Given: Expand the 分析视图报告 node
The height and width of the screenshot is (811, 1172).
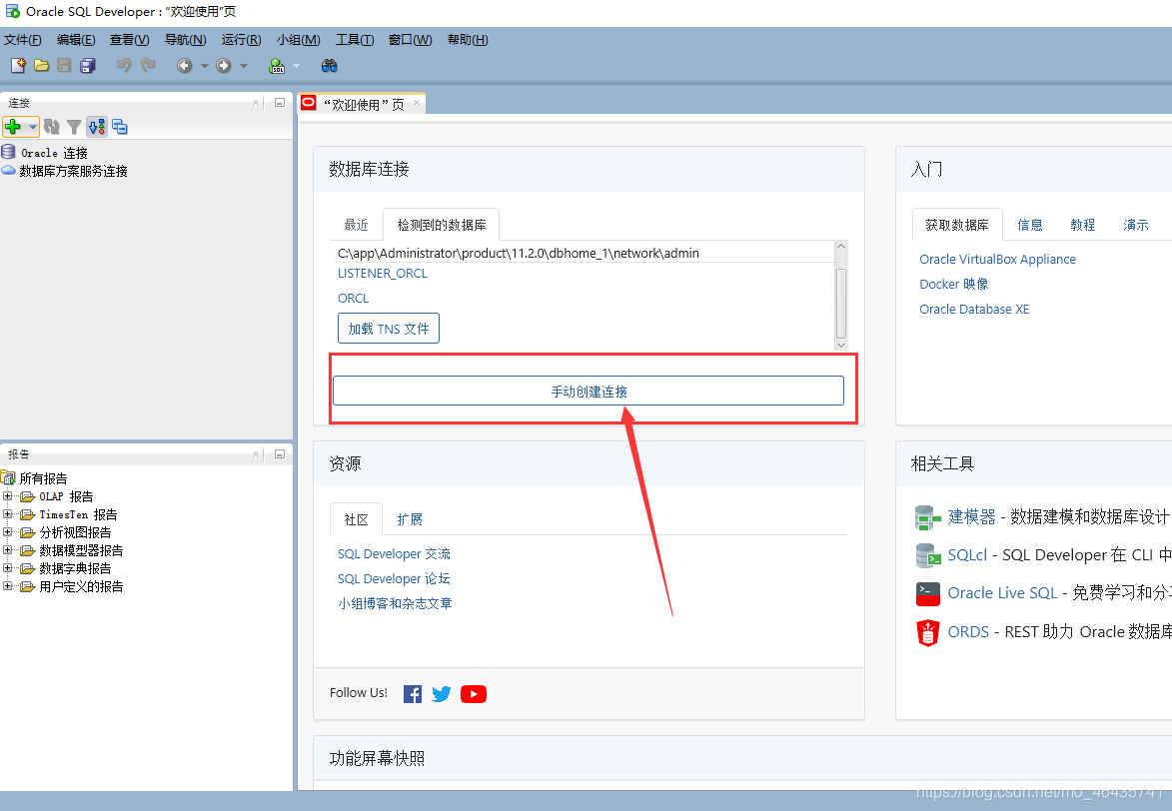Looking at the screenshot, I should click(x=7, y=531).
